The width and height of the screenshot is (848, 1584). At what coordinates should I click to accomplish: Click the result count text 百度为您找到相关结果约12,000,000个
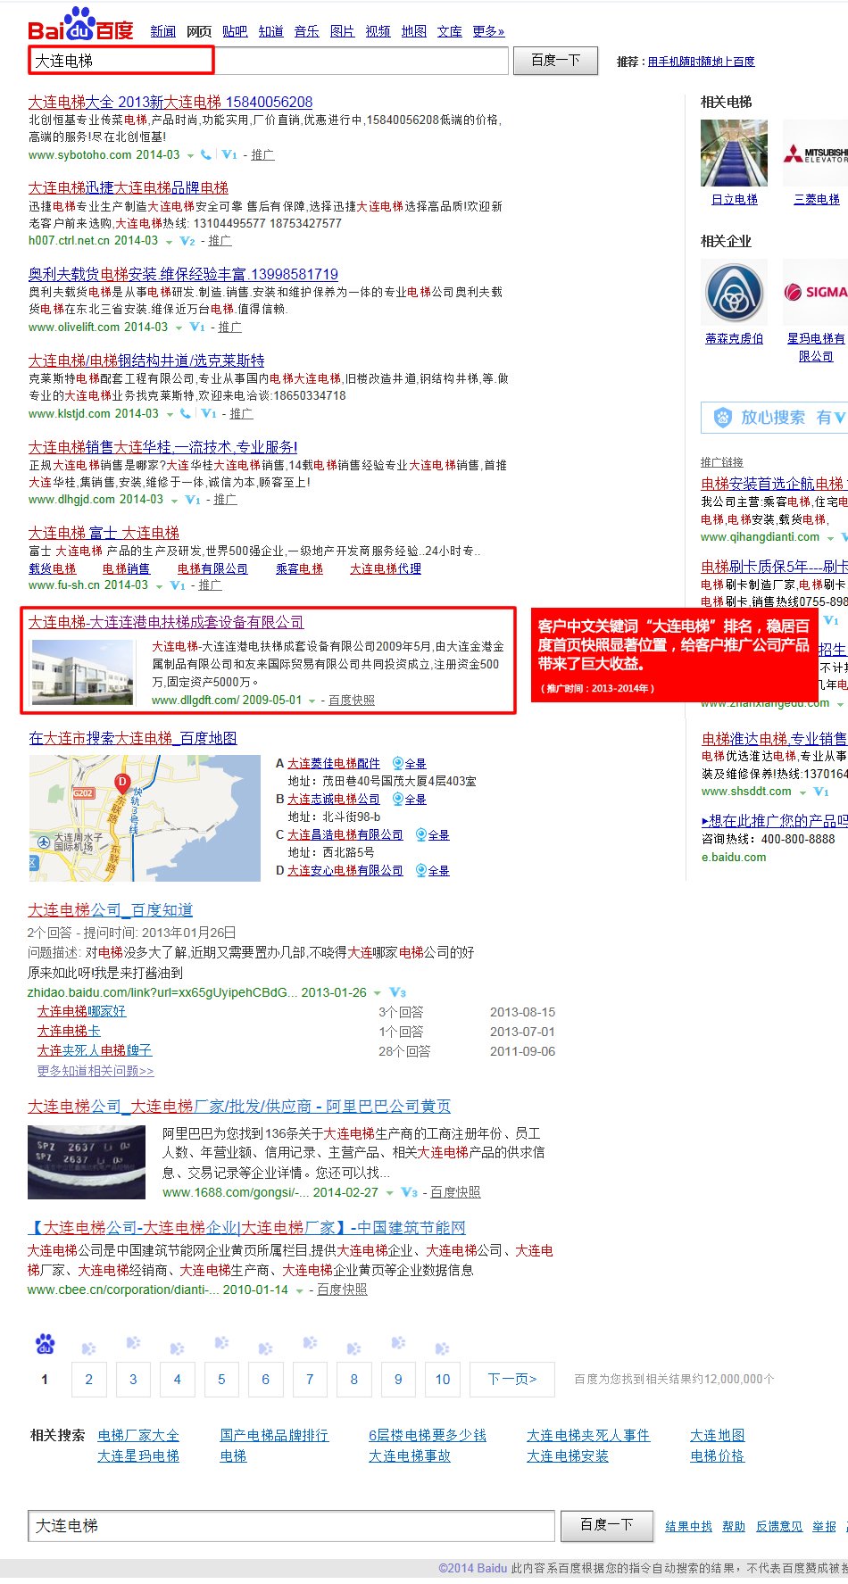(x=674, y=1380)
